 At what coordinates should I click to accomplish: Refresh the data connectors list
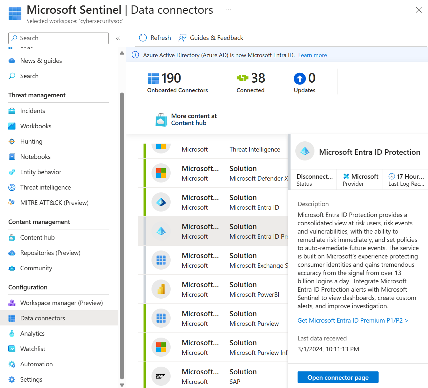tap(155, 38)
